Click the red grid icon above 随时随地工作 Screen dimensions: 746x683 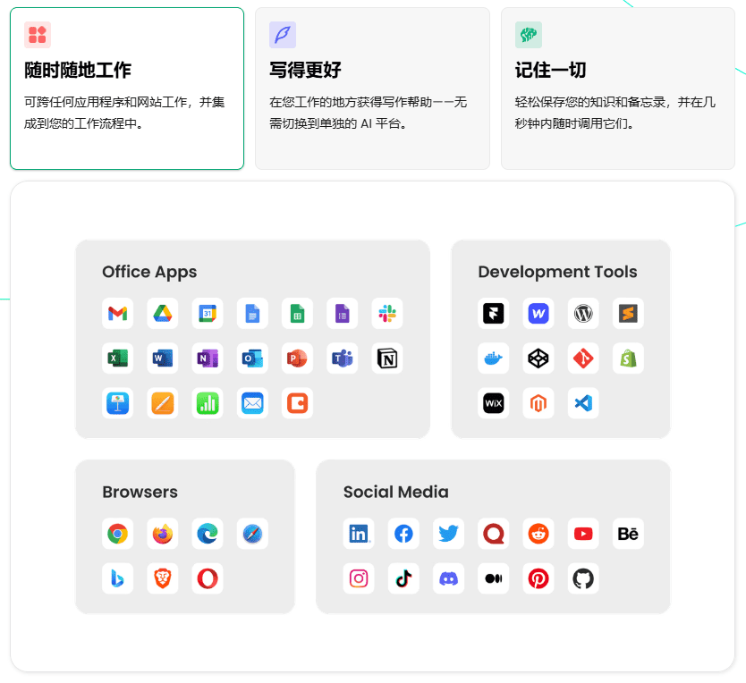(x=38, y=35)
